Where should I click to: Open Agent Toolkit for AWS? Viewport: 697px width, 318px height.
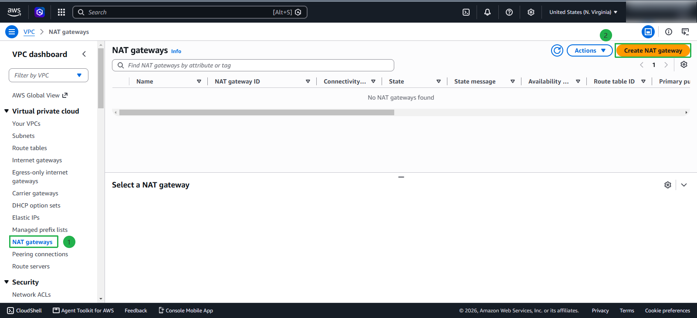coord(83,311)
